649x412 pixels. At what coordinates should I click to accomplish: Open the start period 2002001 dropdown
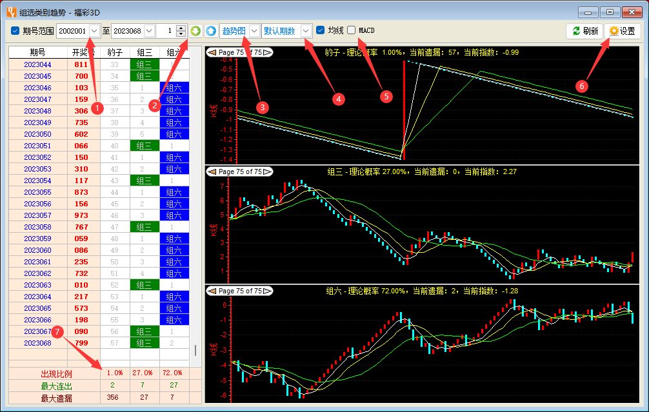(95, 31)
